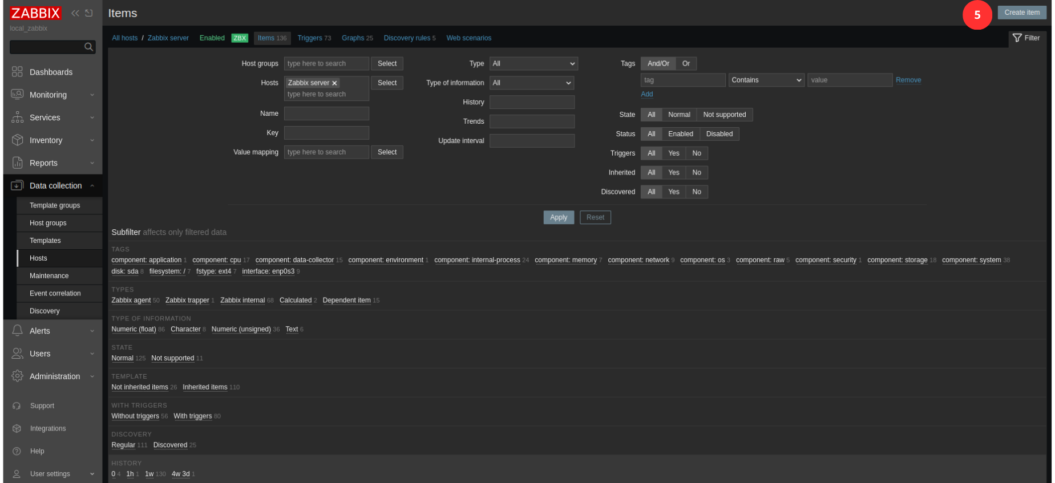Screen dimensions: 1055x483
Task: Click Select button next to Host groups
Action: (x=387, y=64)
